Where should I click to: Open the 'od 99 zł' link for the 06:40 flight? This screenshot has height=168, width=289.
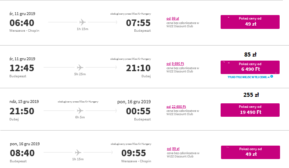tap(173, 18)
